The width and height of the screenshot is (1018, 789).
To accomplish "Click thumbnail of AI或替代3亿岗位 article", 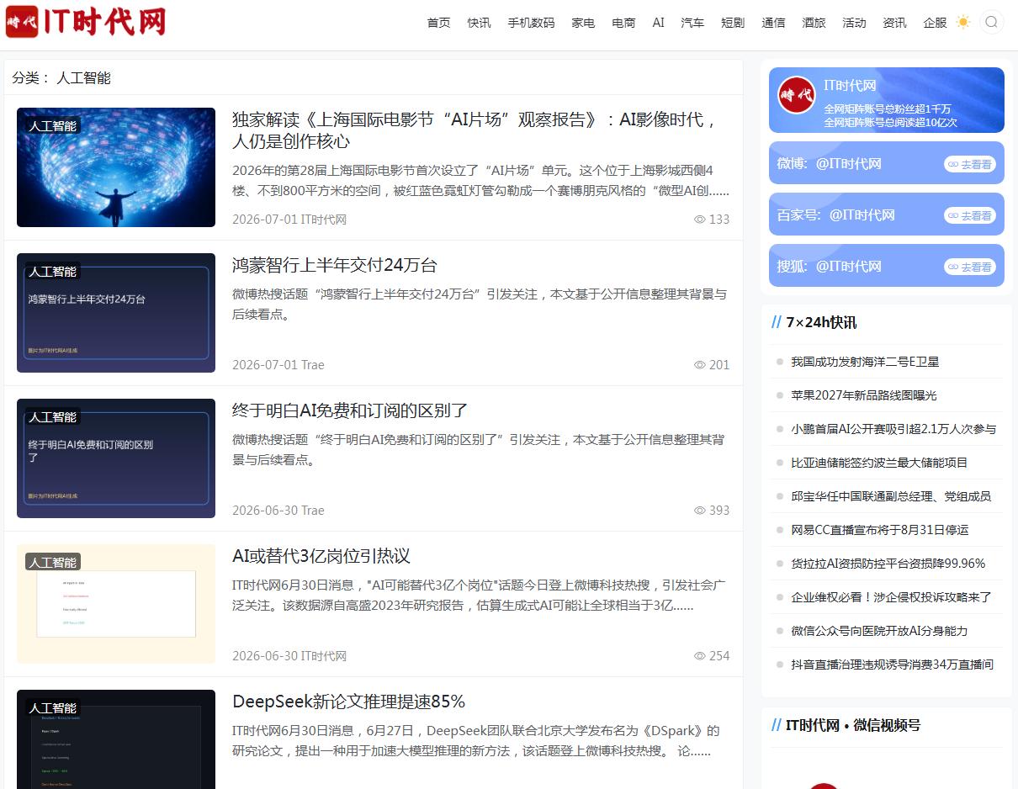I will (x=116, y=604).
